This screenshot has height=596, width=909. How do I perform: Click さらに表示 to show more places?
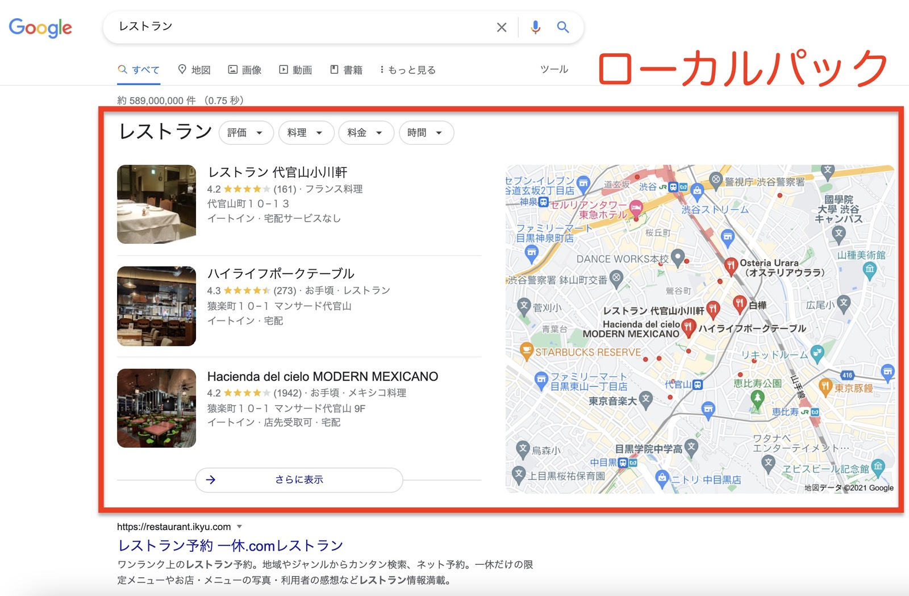point(299,480)
